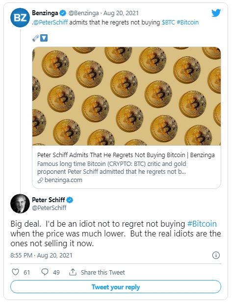Click Benzinga's blue verified badge

click(x=63, y=13)
